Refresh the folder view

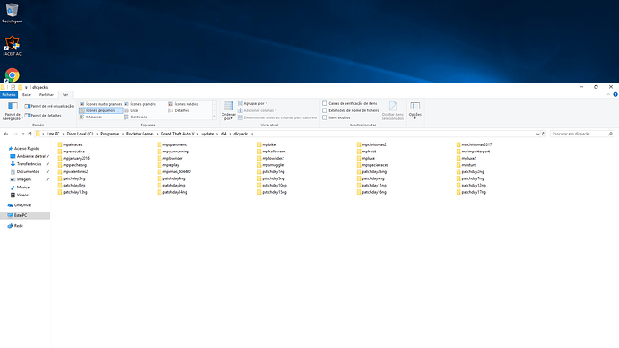pos(544,134)
